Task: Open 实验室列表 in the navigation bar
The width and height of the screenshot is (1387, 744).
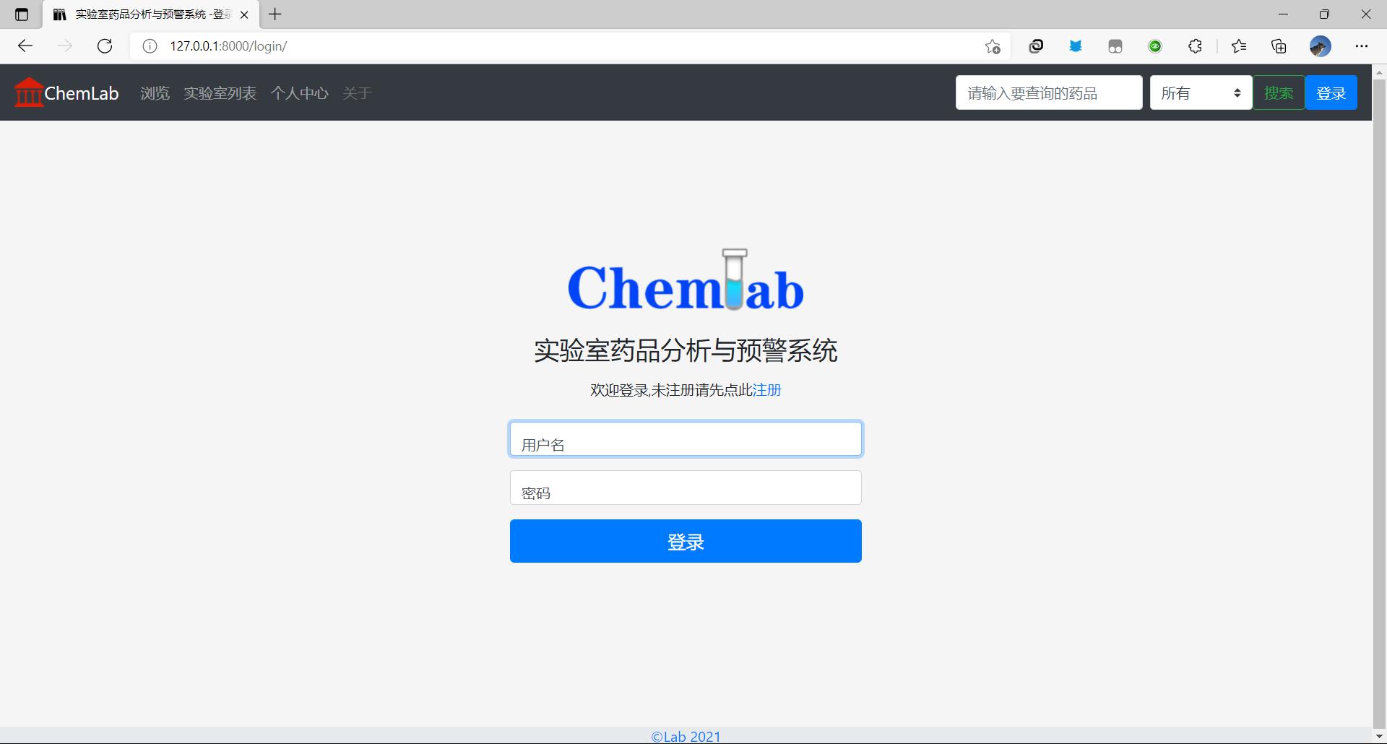Action: (x=220, y=93)
